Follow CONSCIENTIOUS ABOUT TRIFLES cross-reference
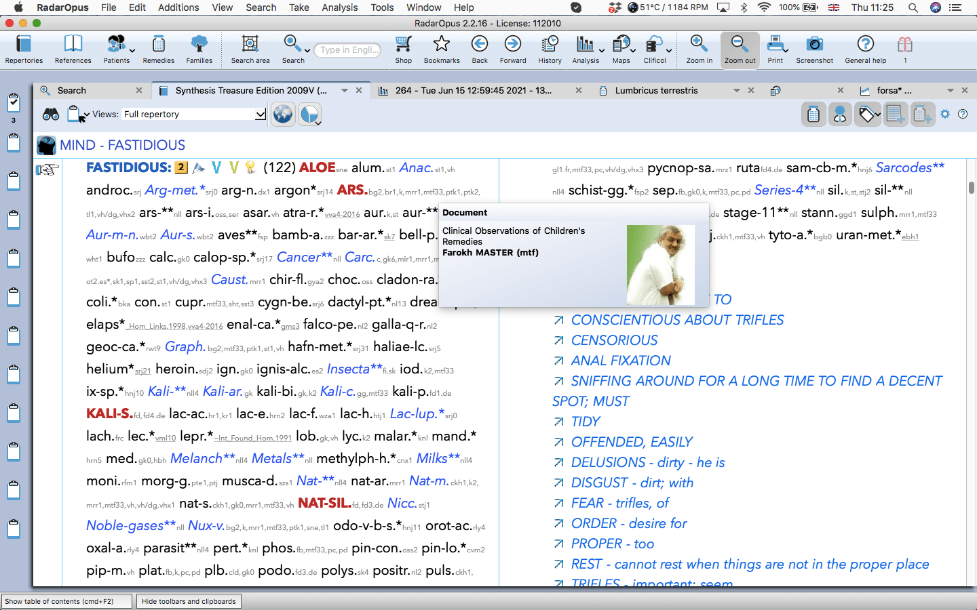Viewport: 977px width, 610px height. [677, 320]
